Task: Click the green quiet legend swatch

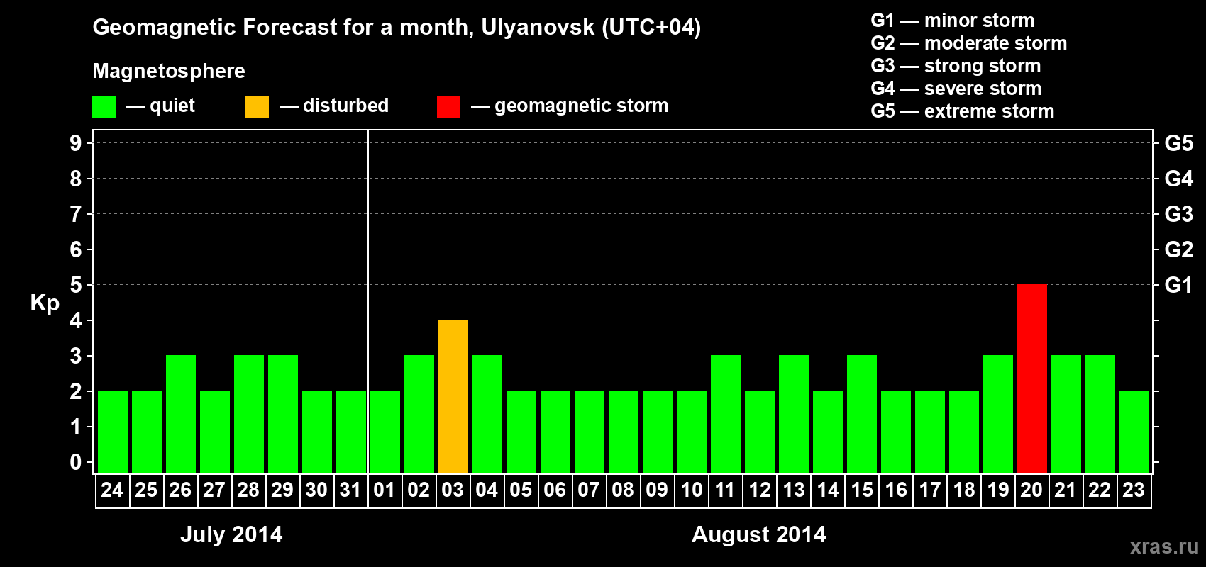Action: (x=104, y=107)
